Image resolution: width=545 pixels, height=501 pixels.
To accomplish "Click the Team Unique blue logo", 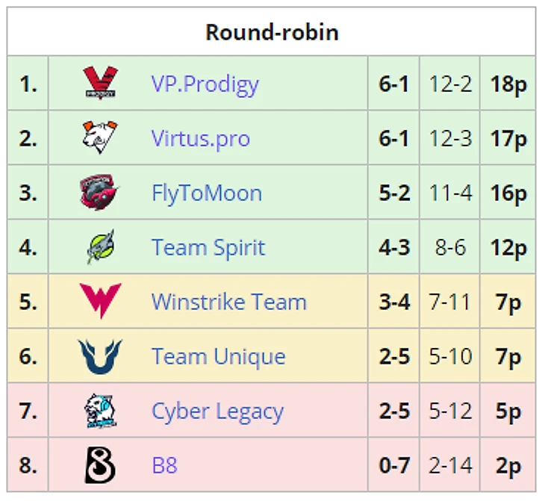I will coord(100,356).
